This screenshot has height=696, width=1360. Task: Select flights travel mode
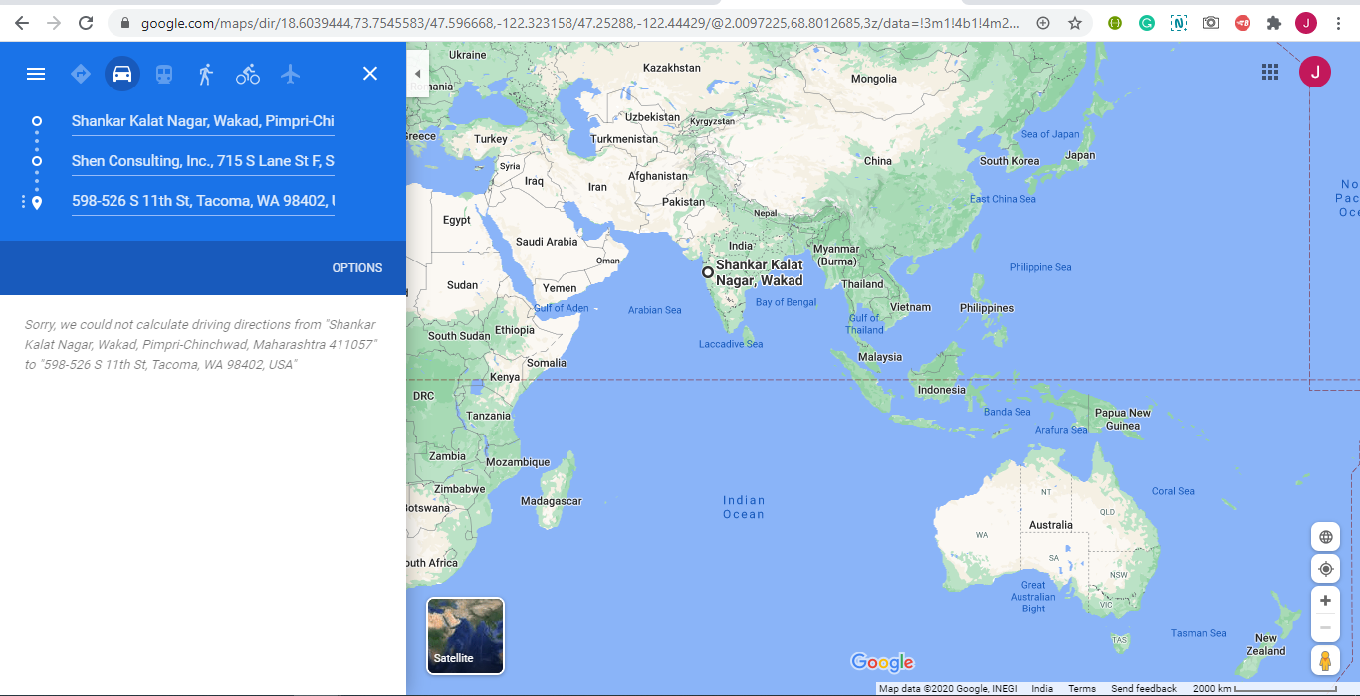coord(290,74)
